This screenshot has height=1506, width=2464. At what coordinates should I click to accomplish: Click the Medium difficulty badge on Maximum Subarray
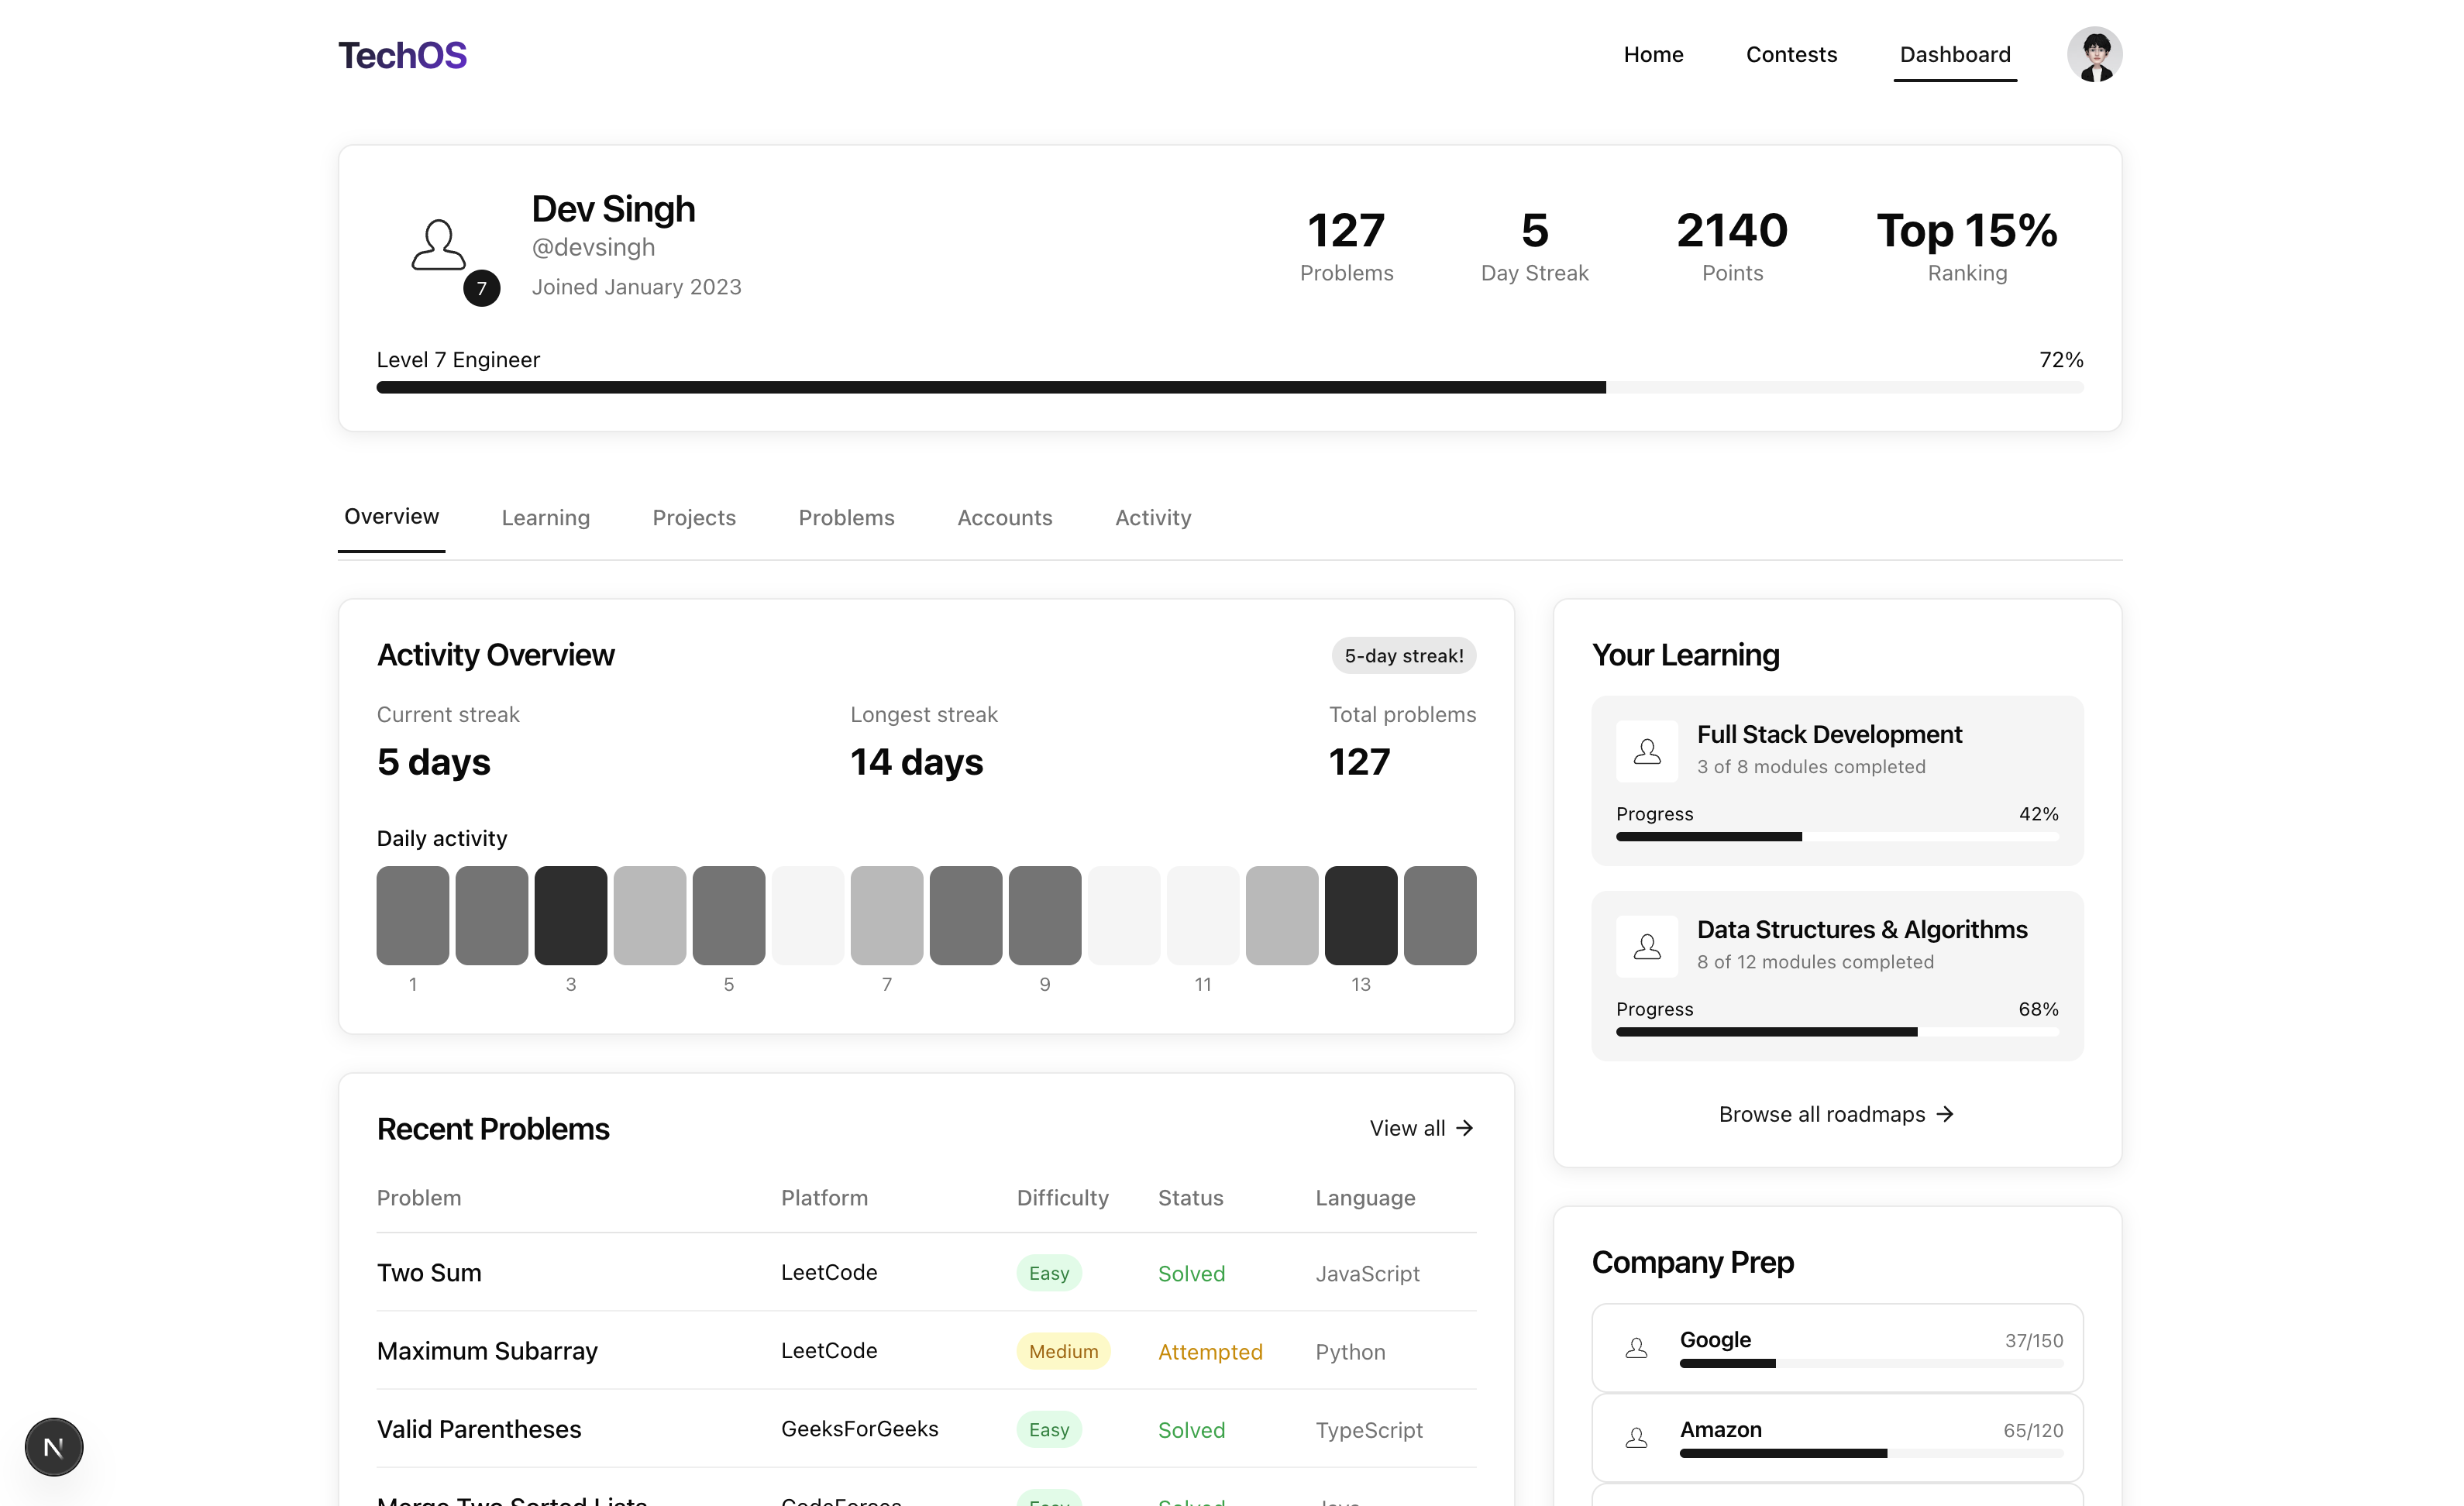1062,1350
